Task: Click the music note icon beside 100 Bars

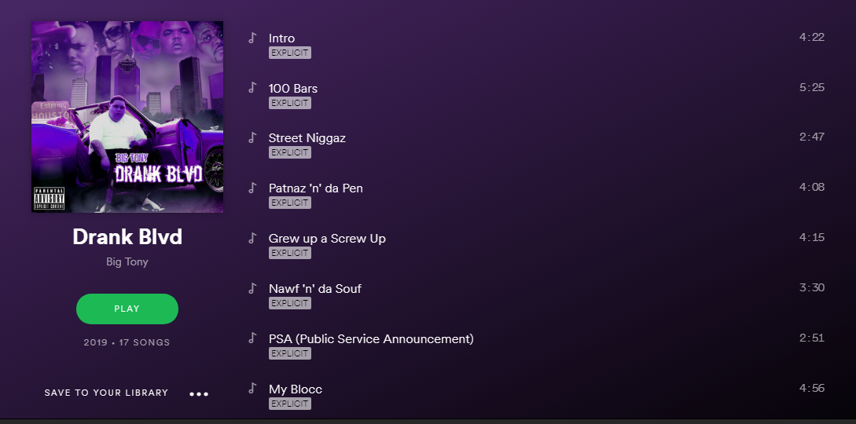Action: click(252, 88)
